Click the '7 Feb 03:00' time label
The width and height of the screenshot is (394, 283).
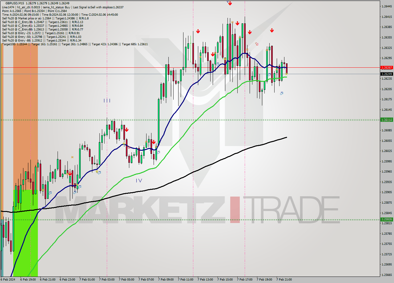[107, 280]
